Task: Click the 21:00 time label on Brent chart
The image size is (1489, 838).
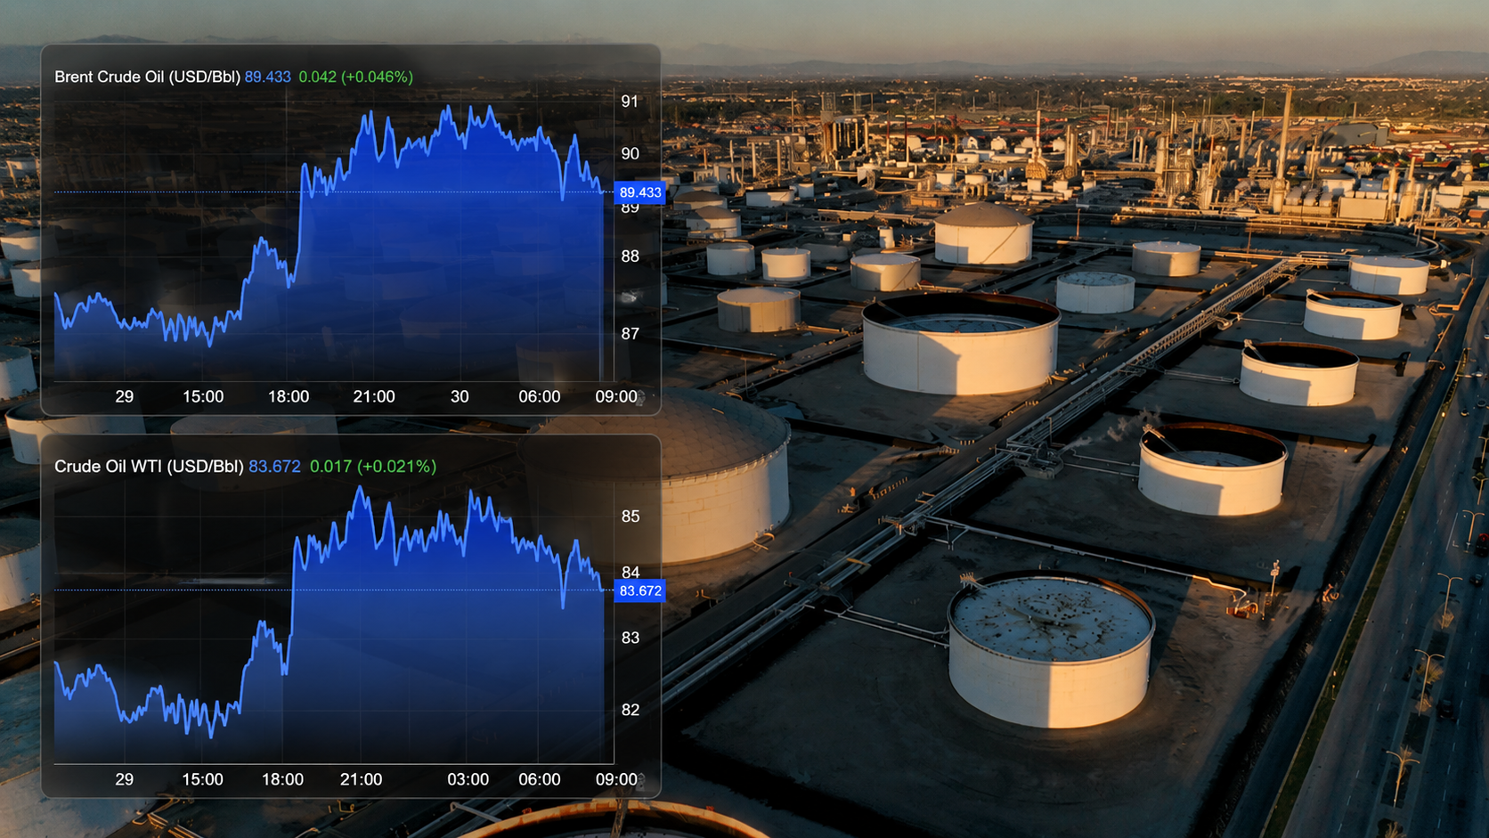Action: tap(374, 396)
